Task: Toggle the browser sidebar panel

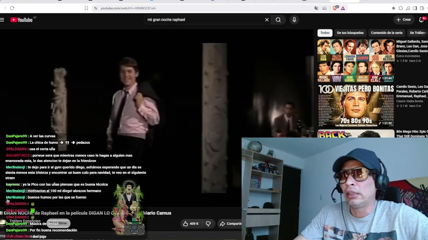Action: click(x=415, y=8)
